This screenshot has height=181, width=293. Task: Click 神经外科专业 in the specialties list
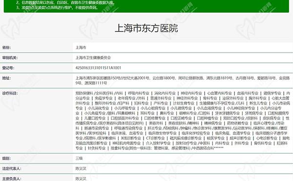[187, 98]
